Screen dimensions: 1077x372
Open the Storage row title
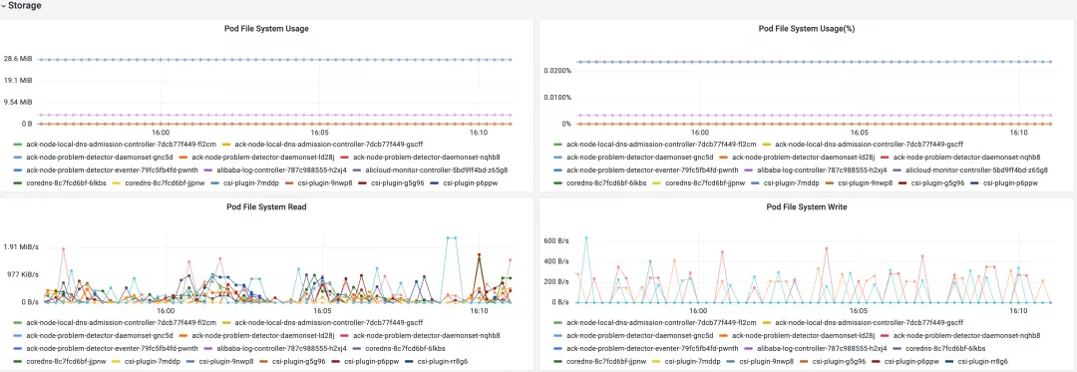click(25, 6)
